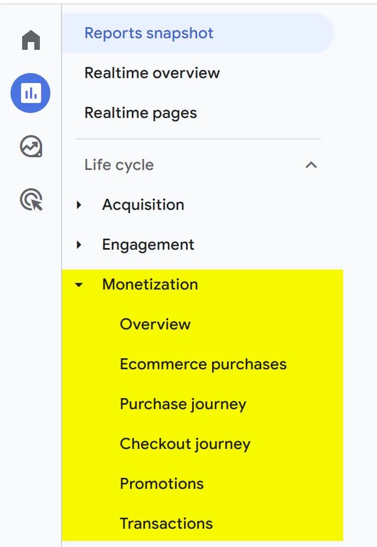Open Checkout journey report
This screenshot has width=377, height=547.
tap(185, 444)
